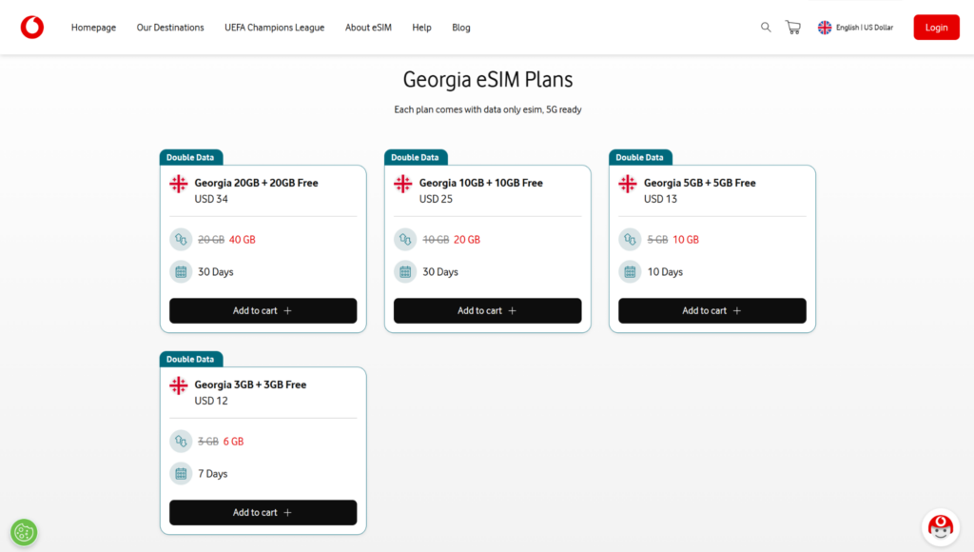
Task: Open the cookie settings icon
Action: [24, 532]
